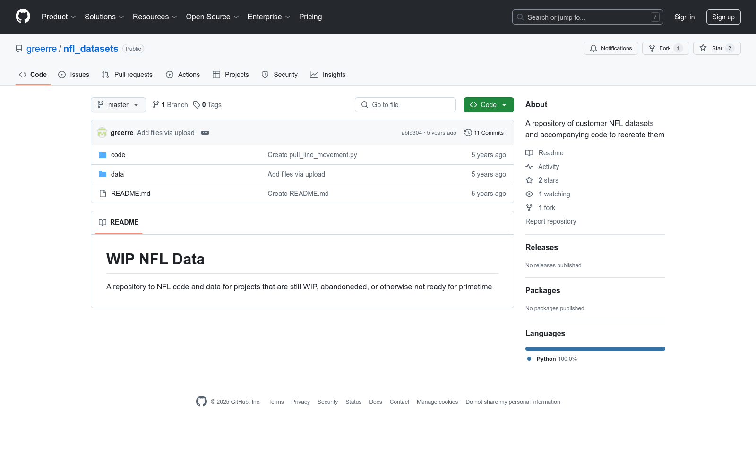Open the nfl_datasets repository link
The width and height of the screenshot is (756, 472).
pyautogui.click(x=91, y=49)
